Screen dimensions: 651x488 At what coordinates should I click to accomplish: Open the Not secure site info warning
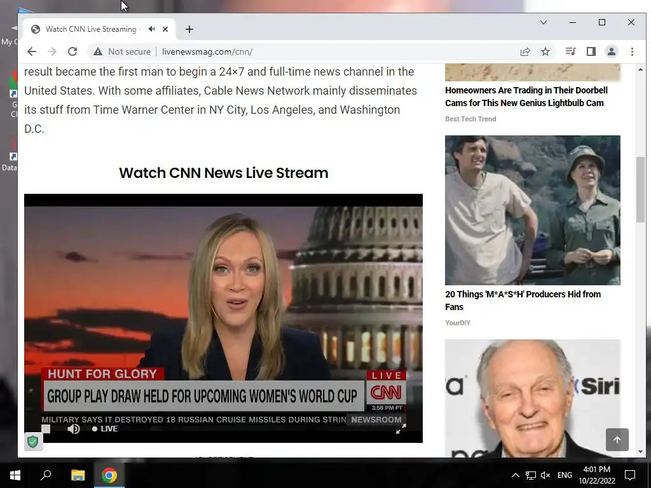tap(122, 51)
